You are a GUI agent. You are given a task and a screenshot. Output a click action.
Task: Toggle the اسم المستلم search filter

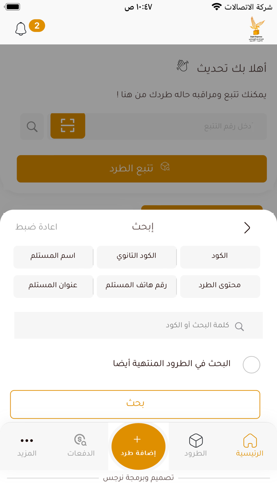[53, 257]
